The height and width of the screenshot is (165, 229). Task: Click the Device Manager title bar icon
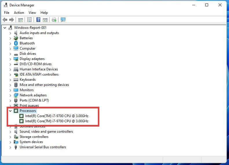click(6, 5)
